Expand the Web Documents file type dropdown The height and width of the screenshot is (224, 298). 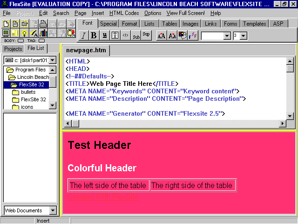coord(53,211)
